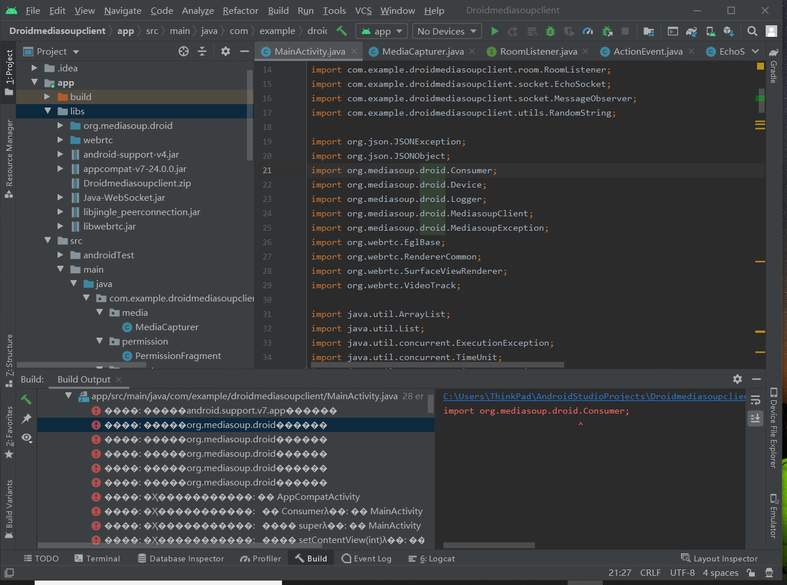Click the encoding UTF-8 status entry
The image size is (787, 585).
point(682,573)
